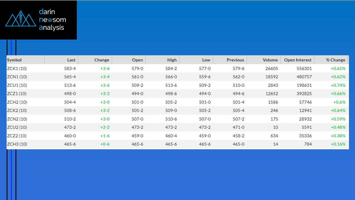Sort by the Symbol column header
Screen dimensions: 355x200
(14, 60)
